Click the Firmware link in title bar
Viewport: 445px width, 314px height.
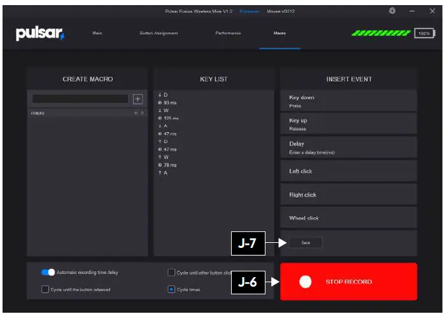249,11
